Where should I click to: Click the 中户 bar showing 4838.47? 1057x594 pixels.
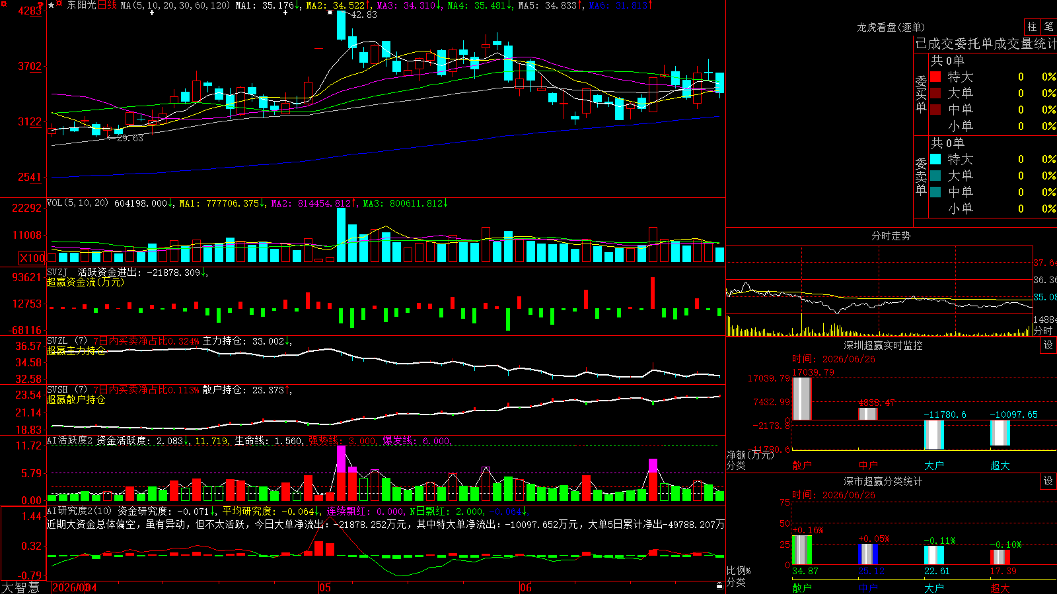[x=867, y=414]
